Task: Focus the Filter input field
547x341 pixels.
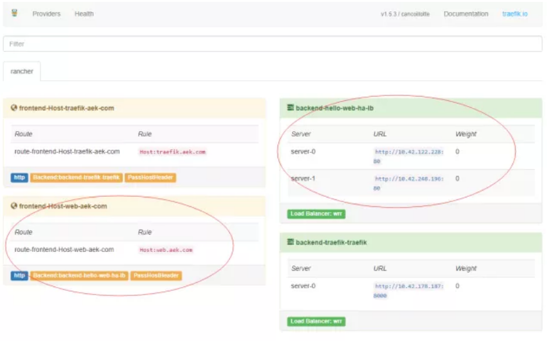Action: (x=273, y=44)
